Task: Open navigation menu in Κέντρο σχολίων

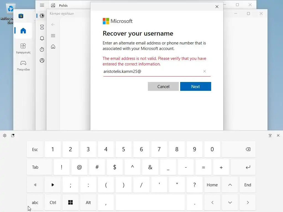Action: [53, 36]
